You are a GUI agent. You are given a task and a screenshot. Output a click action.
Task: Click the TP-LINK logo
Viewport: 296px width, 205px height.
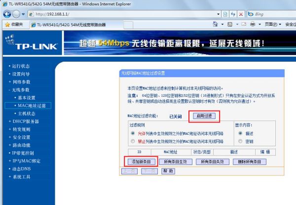[32, 43]
